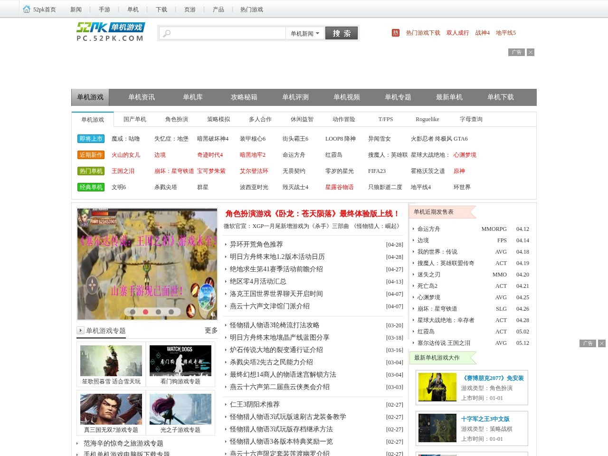This screenshot has height=456, width=608.
Task: Switch to the Roguelike tab
Action: click(x=427, y=119)
